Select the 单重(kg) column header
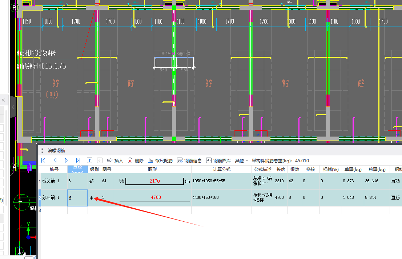The image size is (402, 259). [353, 170]
